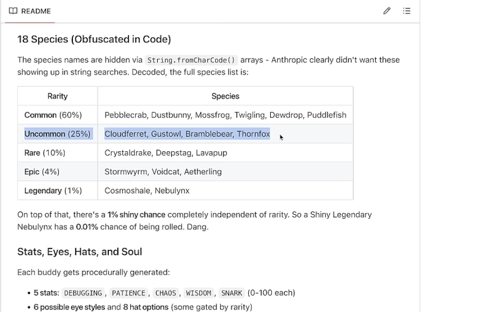Click the highlighted Uncommon (25%) cell
This screenshot has height=312, width=482.
(57, 134)
